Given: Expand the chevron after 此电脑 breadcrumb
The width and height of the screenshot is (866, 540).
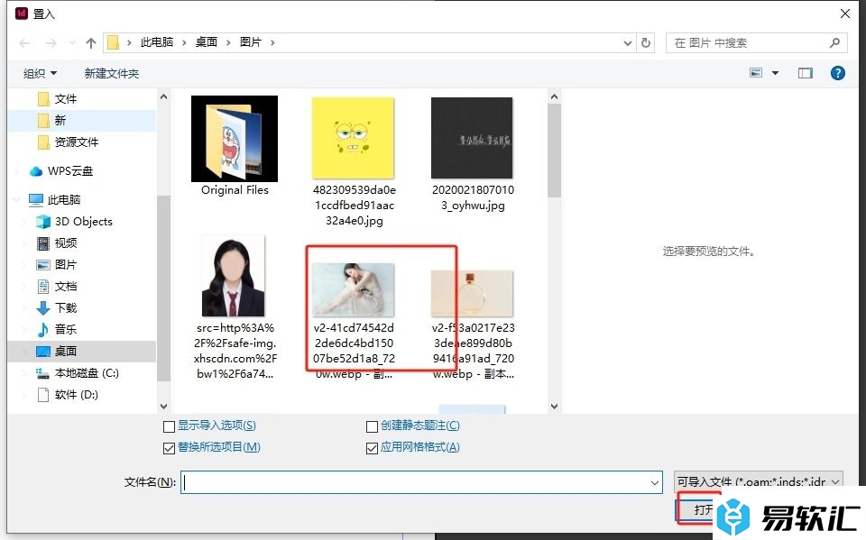Looking at the screenshot, I should pos(184,42).
